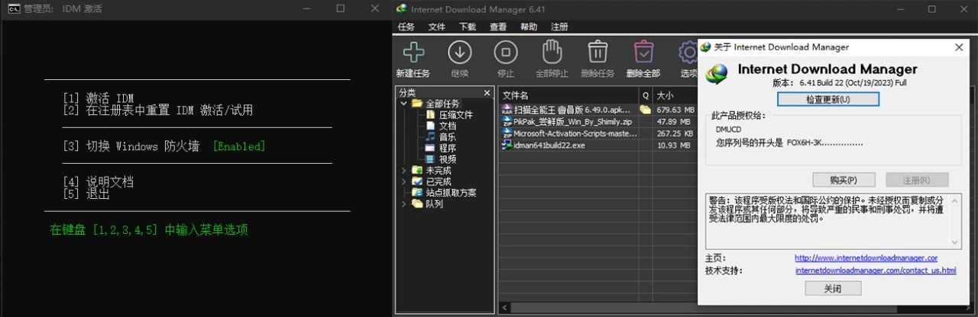Screen dimensions: 978x317
Task: Close the 分类 category panel
Action: tap(487, 93)
